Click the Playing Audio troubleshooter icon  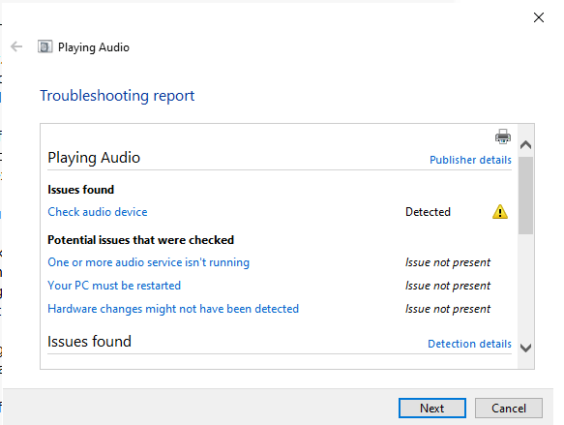pyautogui.click(x=45, y=46)
